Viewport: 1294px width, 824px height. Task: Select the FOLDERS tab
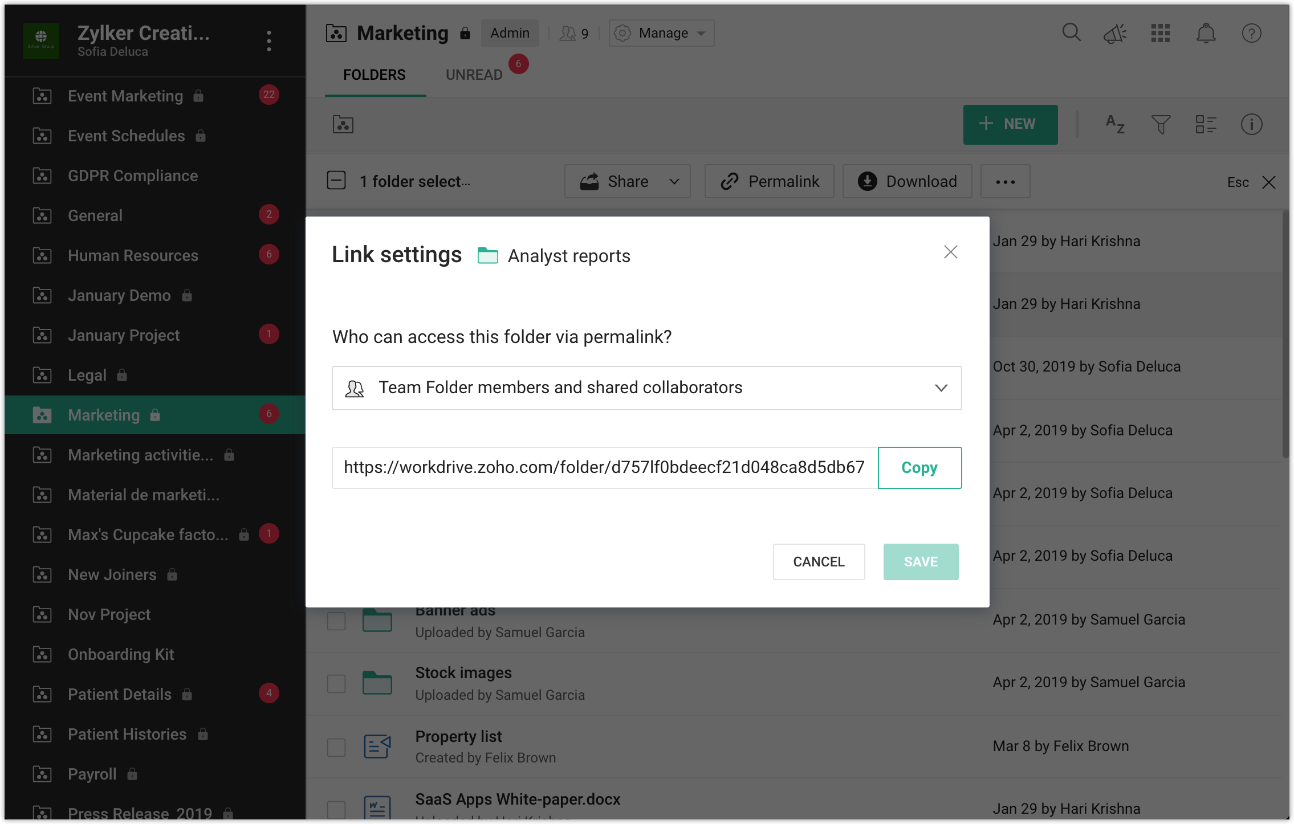(375, 75)
